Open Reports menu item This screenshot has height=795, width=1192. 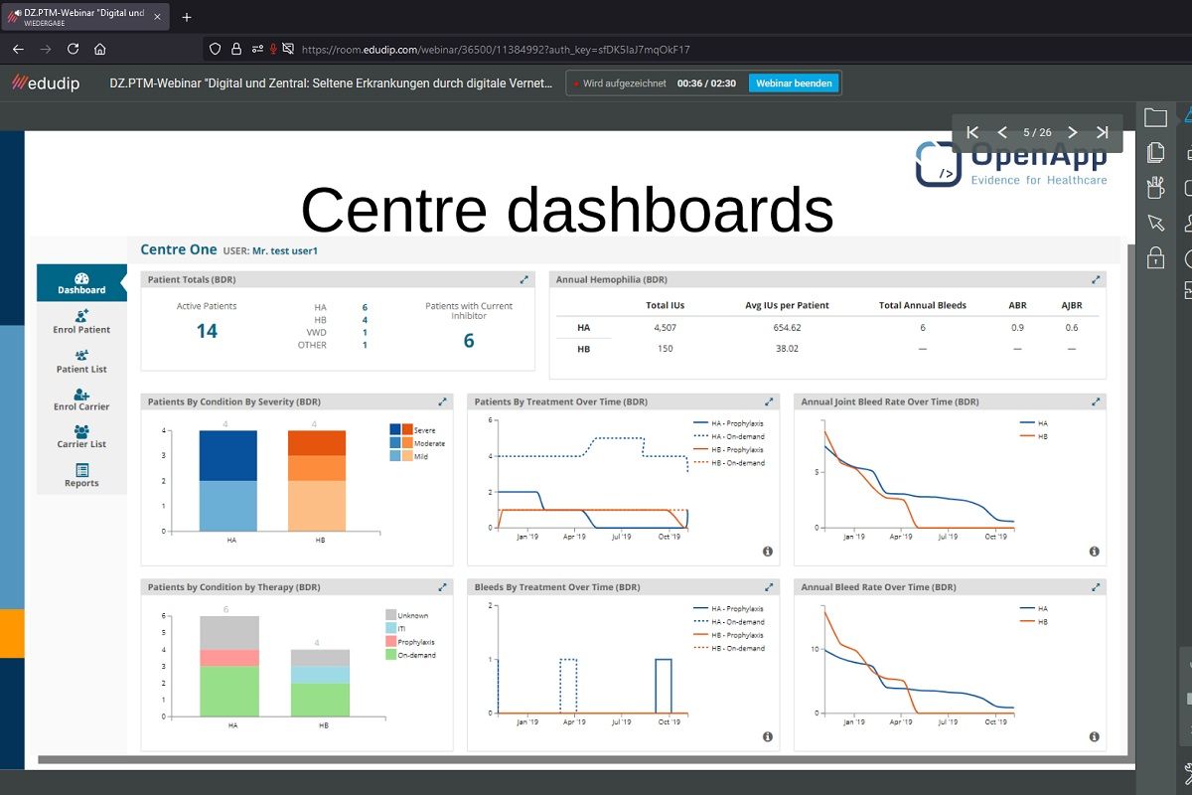81,475
